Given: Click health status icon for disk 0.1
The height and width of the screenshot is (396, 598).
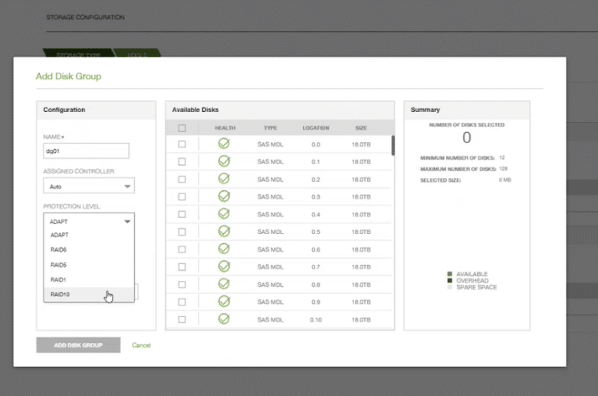Looking at the screenshot, I should pyautogui.click(x=224, y=161).
